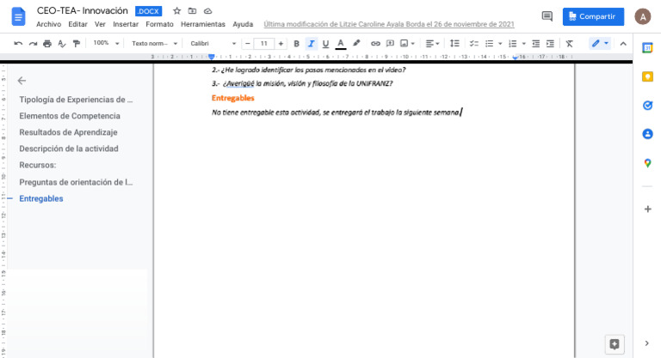The image size is (661, 358).
Task: Print the document via printer icon
Action: pyautogui.click(x=47, y=43)
